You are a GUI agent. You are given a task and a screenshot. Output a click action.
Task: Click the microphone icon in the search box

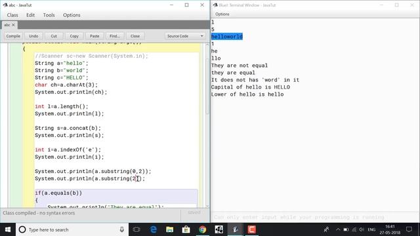[122, 229]
